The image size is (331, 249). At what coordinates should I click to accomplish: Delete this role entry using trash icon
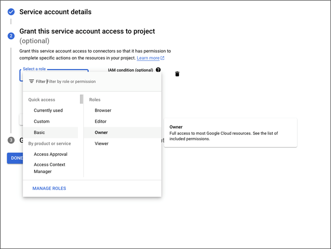pyautogui.click(x=177, y=74)
